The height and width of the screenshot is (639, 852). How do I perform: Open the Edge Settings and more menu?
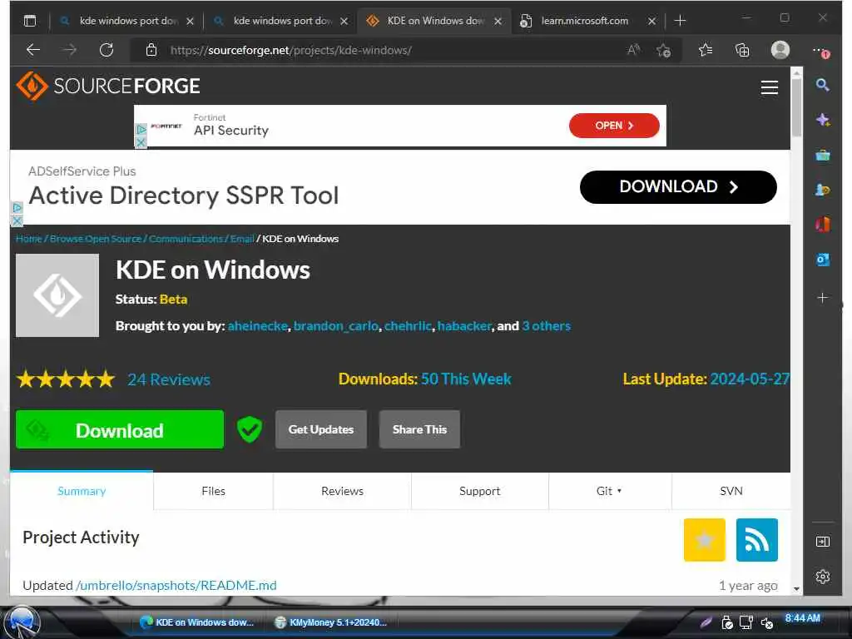click(820, 50)
